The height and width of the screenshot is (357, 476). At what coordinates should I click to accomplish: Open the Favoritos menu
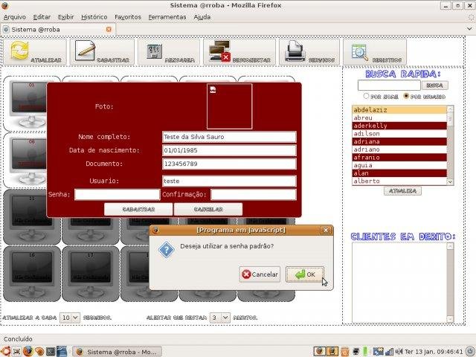(x=128, y=17)
